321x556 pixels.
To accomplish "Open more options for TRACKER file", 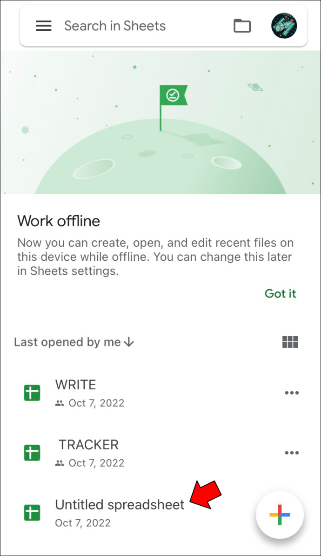I will click(292, 453).
